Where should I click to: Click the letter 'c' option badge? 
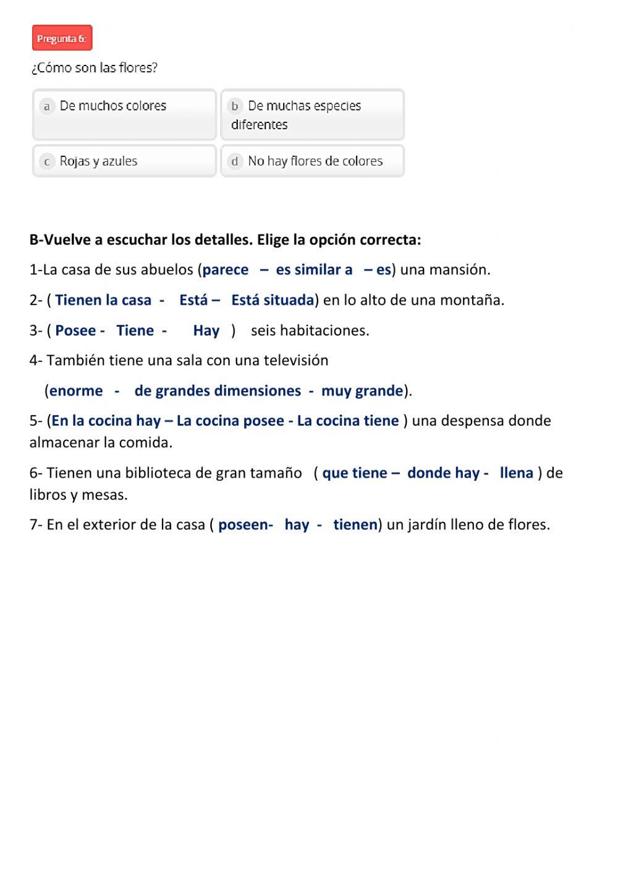[47, 161]
